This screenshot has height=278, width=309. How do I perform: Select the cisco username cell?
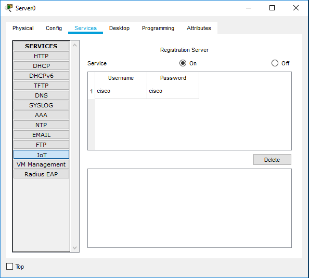121,91
